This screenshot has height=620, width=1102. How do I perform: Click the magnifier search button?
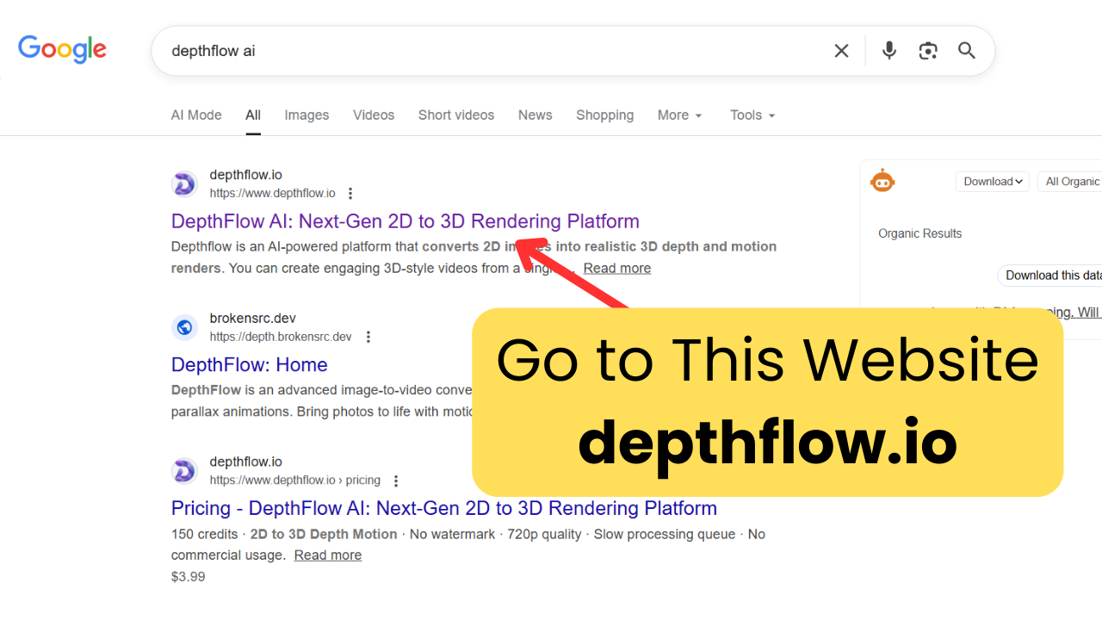967,51
